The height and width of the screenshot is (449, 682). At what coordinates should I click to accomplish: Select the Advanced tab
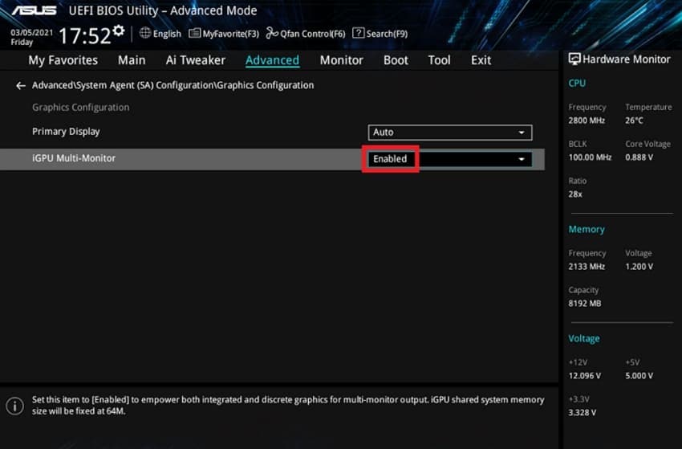(272, 60)
